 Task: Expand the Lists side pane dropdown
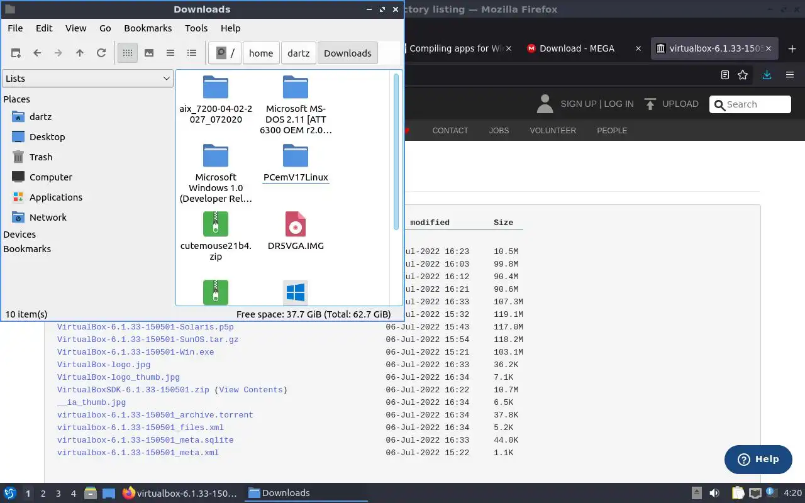pos(87,79)
